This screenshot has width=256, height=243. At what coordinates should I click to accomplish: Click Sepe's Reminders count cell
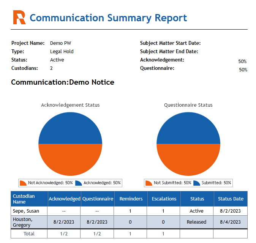click(130, 211)
